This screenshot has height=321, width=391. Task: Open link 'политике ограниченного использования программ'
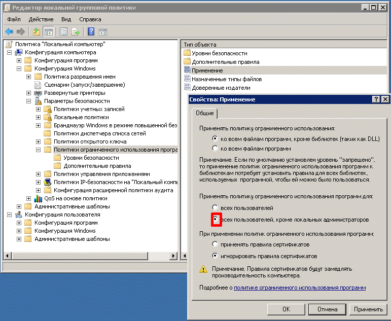(300, 288)
